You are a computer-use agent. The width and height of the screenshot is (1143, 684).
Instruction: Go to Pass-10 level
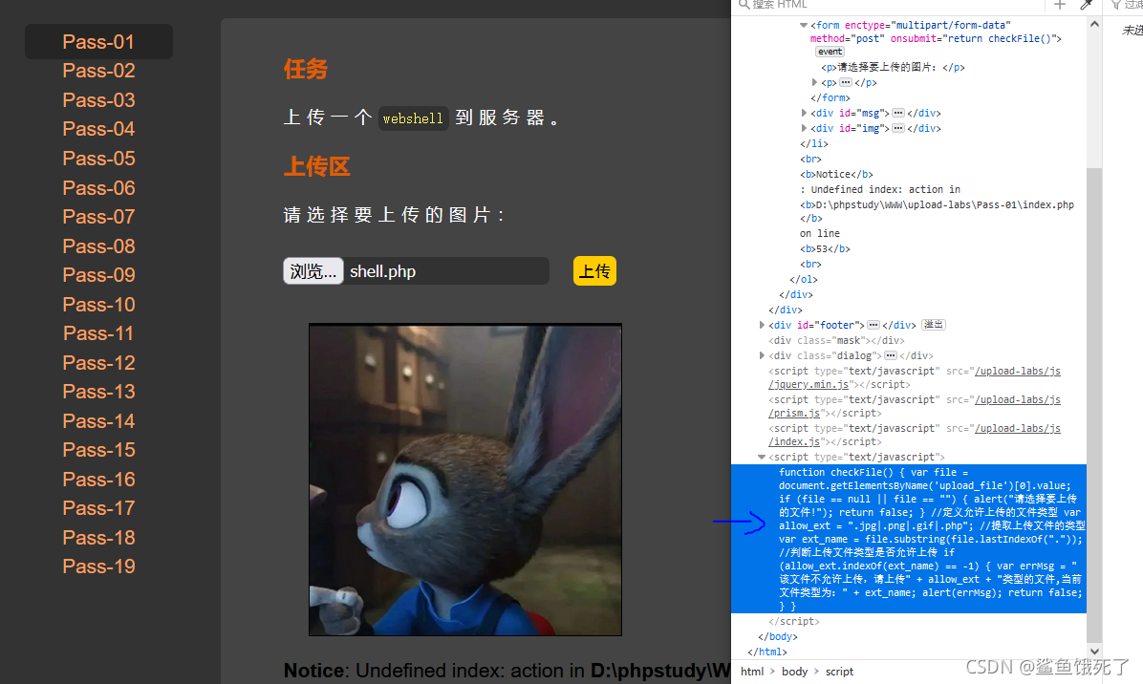98,305
